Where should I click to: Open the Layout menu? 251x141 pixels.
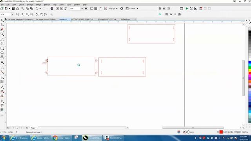[21, 5]
